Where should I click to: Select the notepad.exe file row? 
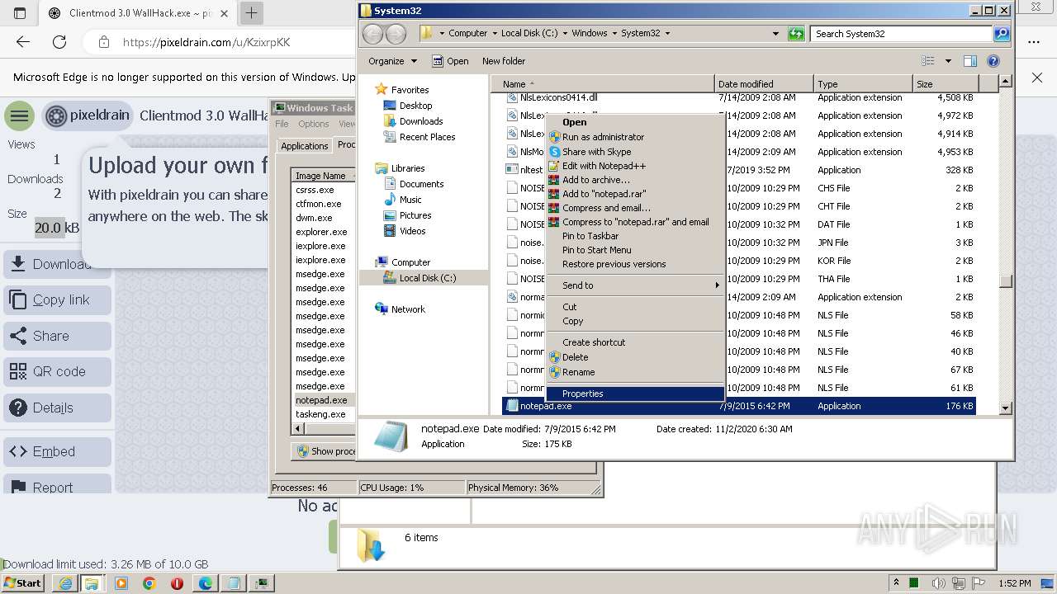pyautogui.click(x=739, y=406)
